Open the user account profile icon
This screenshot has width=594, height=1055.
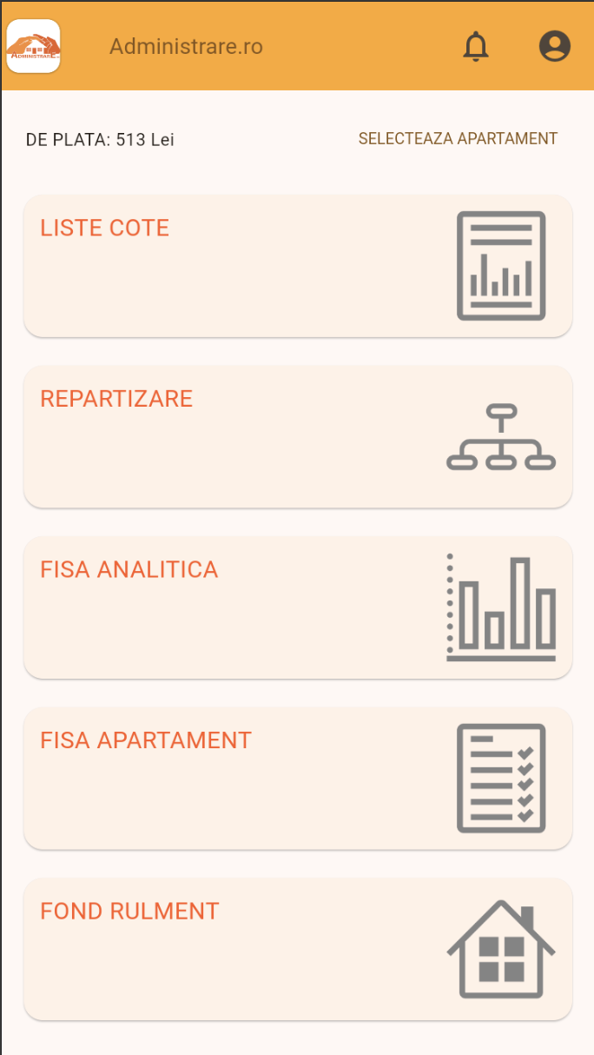coord(554,46)
